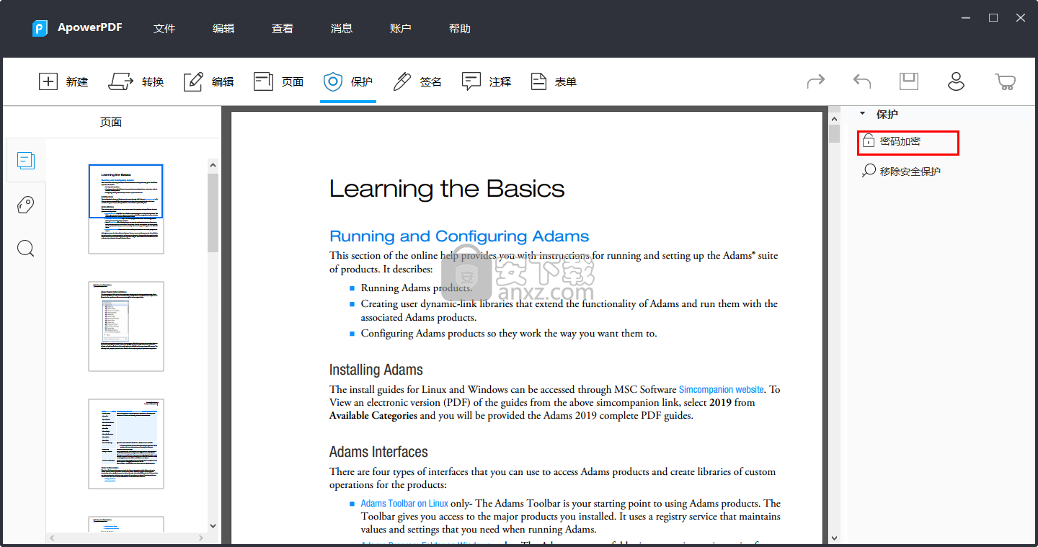The width and height of the screenshot is (1038, 547).
Task: Click 移除安全保护 remove security option
Action: point(902,172)
